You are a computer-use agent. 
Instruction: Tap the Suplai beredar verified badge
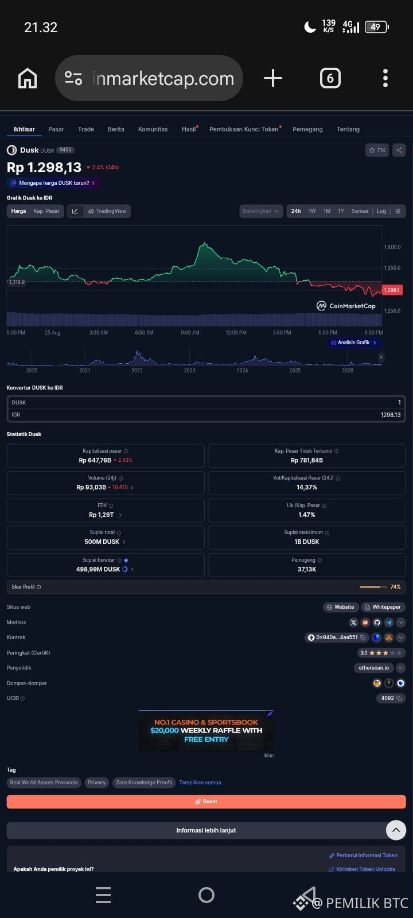pyautogui.click(x=126, y=560)
